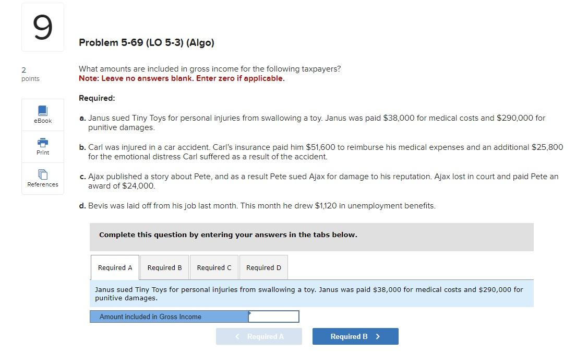
Task: Click the question number 9 box
Action: point(42,27)
